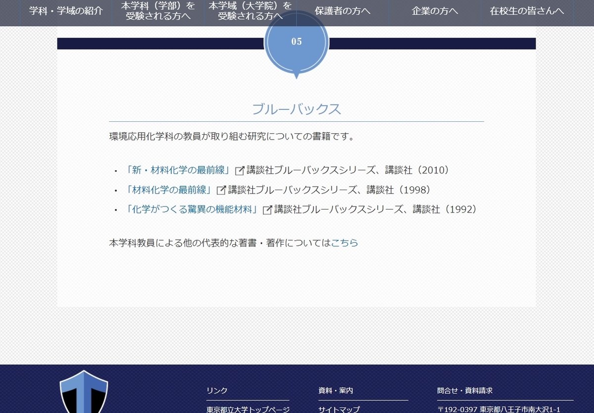Click the 資料・案内 footer heading
The width and height of the screenshot is (594, 413).
click(x=336, y=391)
